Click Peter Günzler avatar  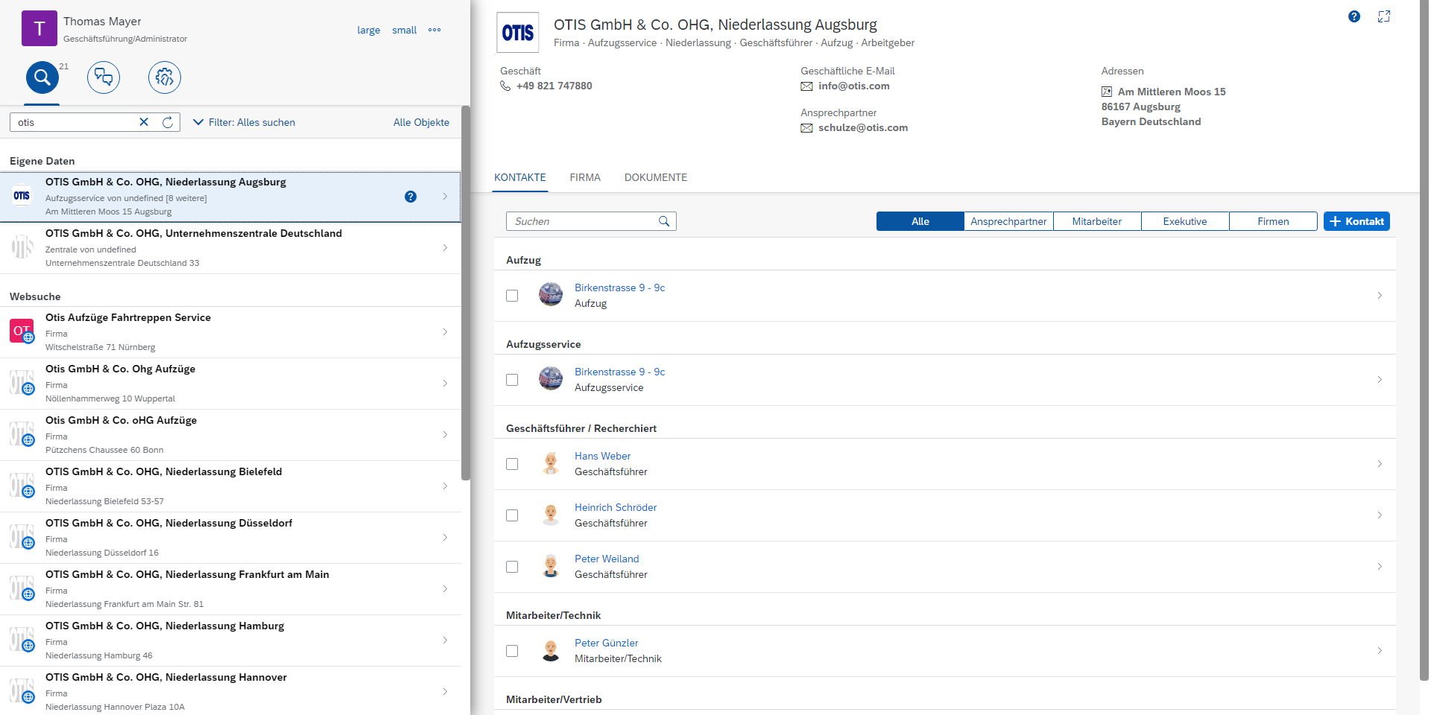551,650
